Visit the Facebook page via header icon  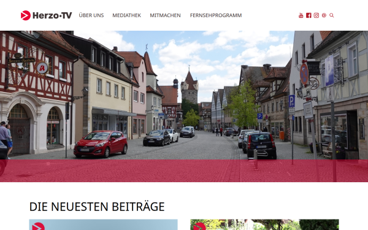pyautogui.click(x=309, y=15)
